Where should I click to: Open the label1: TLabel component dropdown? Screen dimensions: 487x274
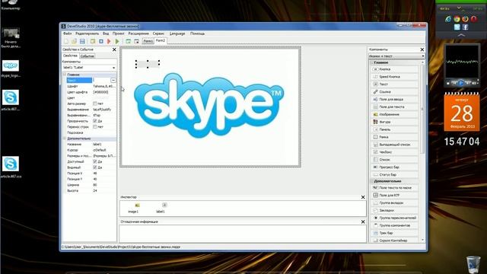113,68
